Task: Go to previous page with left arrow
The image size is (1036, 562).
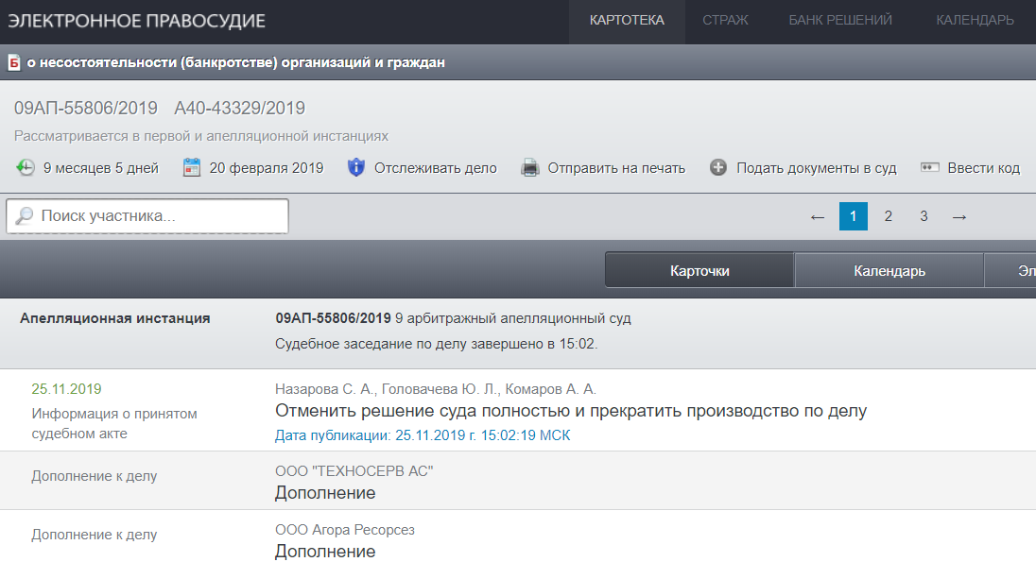Action: pos(818,216)
